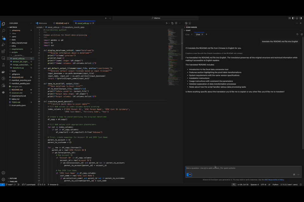This screenshot has height=202, width=304.
Task: Switch to the README.md tab
Action: (x=61, y=23)
